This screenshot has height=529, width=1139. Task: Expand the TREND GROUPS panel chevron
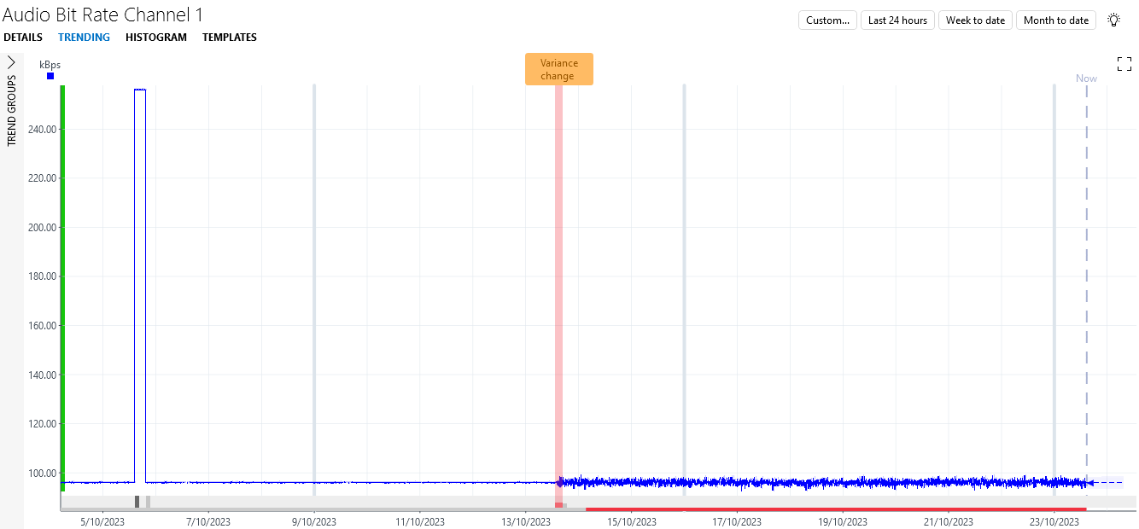tap(11, 61)
